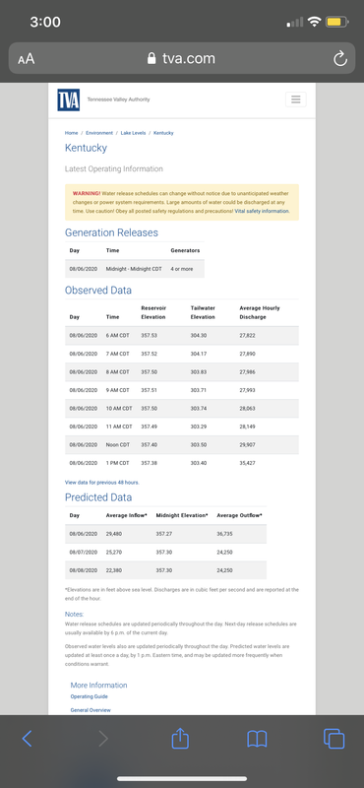Viewport: 364px width, 788px height.
Task: Tap the padlock icon in address bar
Action: coord(152,59)
